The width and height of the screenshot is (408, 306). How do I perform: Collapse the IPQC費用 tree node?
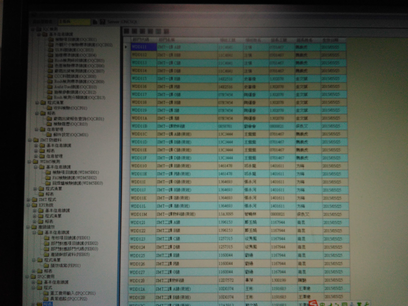pos(29,276)
